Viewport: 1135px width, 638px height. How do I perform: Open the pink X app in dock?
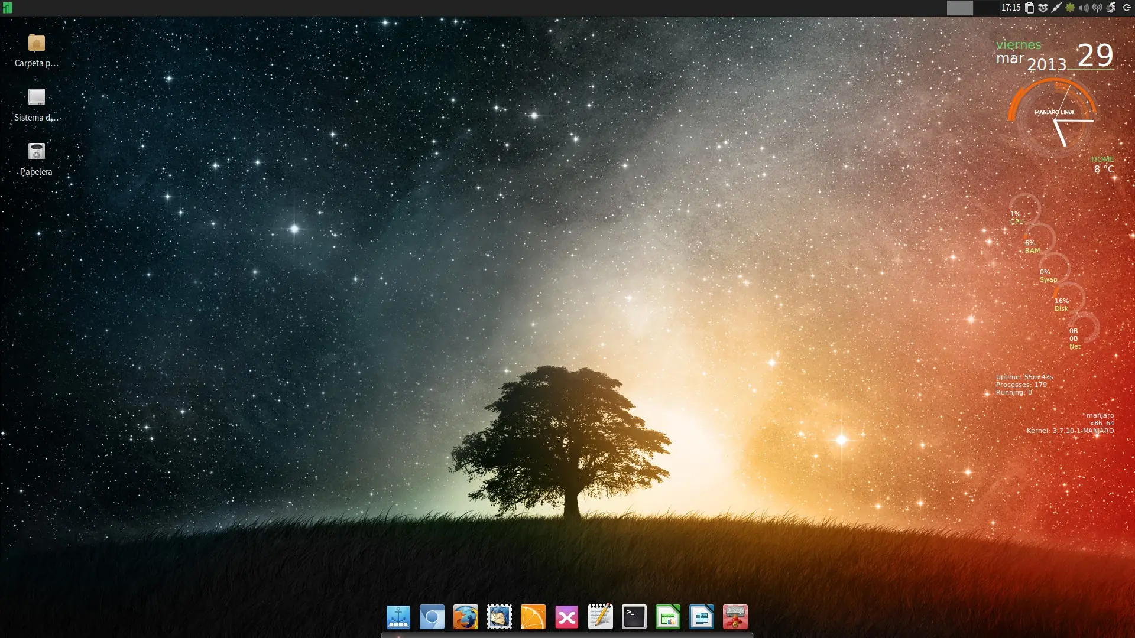(x=567, y=617)
